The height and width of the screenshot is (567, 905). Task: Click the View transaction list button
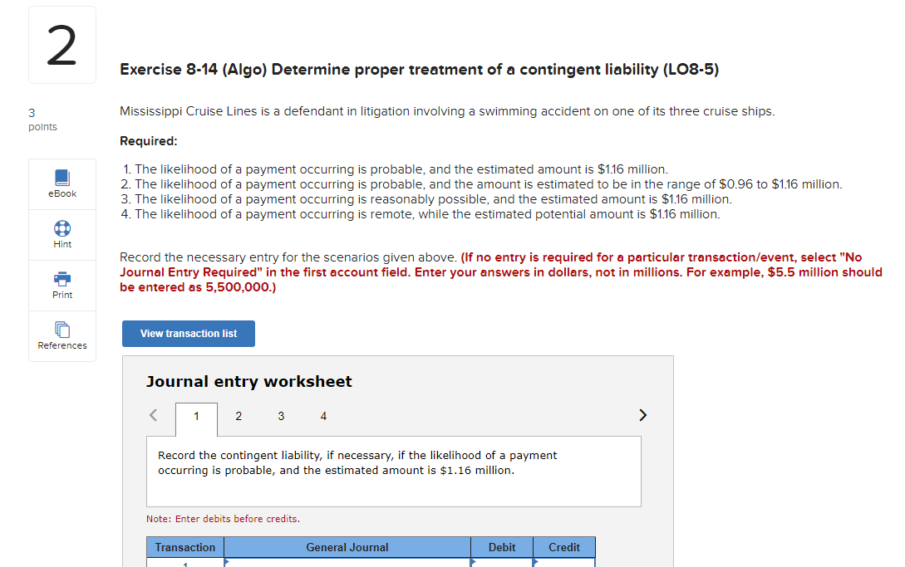(x=188, y=333)
